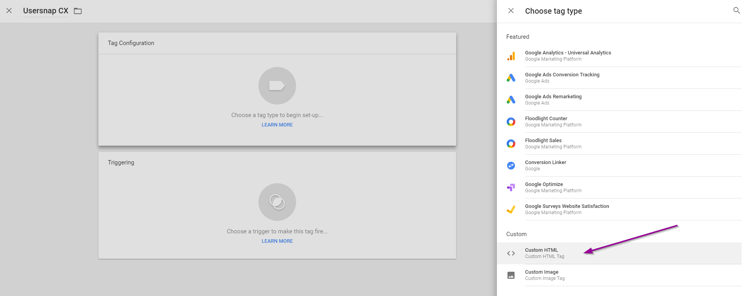Click the Custom HTML code brackets icon
The width and height of the screenshot is (742, 296).
[x=511, y=253]
